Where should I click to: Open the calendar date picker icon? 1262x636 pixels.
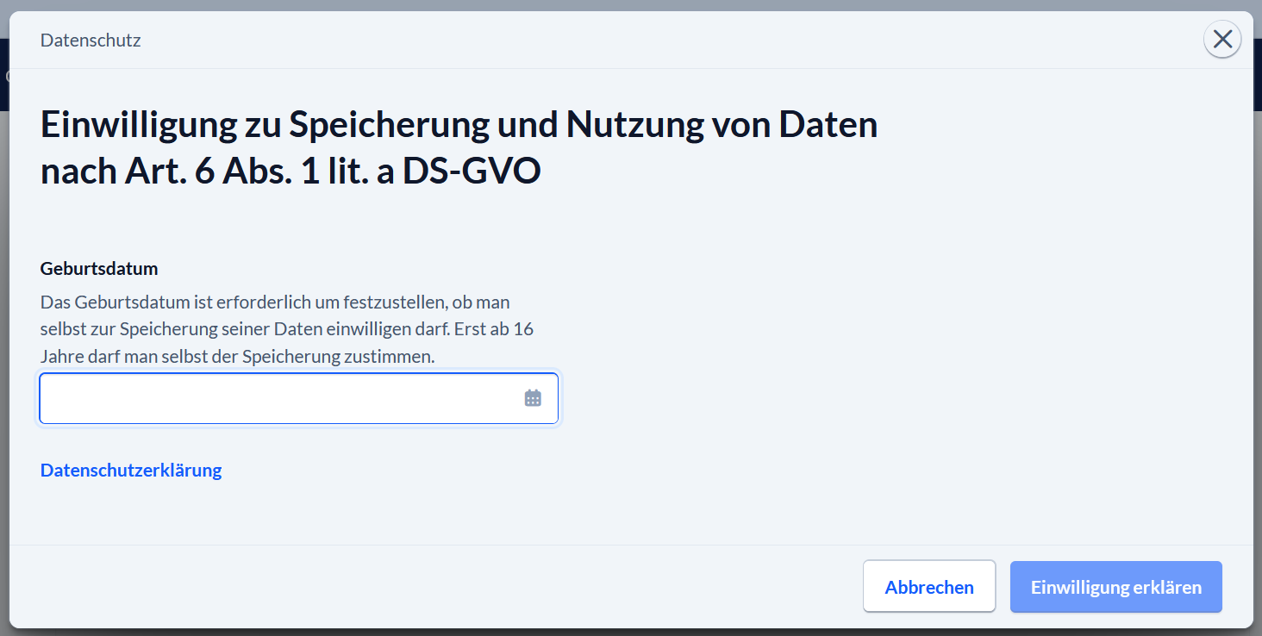point(533,398)
